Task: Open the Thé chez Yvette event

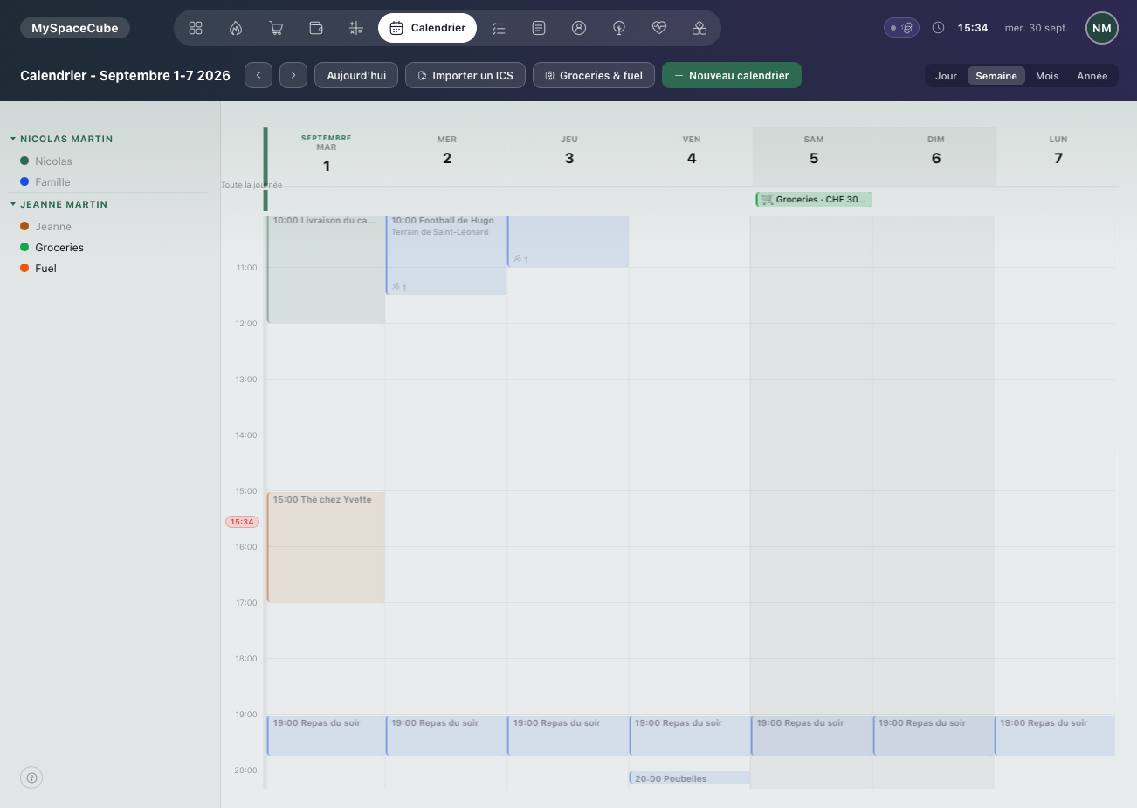Action: click(x=326, y=547)
